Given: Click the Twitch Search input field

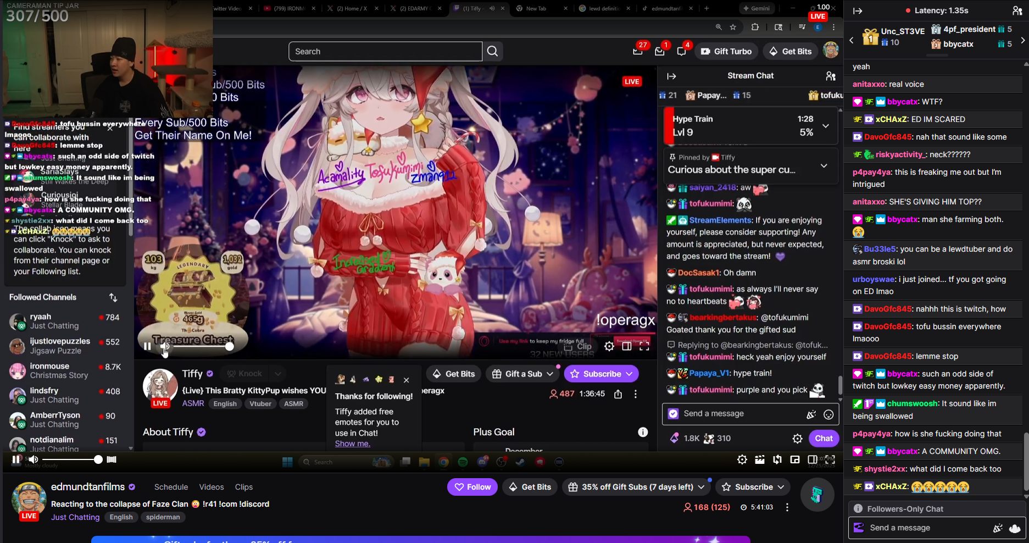Looking at the screenshot, I should point(385,51).
